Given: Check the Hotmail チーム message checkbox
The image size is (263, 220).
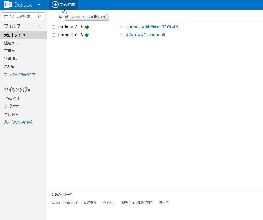Looking at the screenshot, I should click(x=53, y=35).
